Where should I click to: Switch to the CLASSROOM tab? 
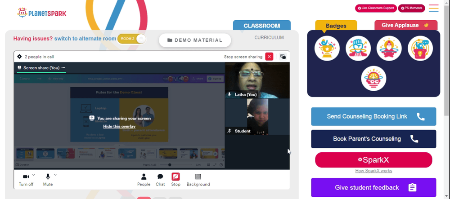262,26
